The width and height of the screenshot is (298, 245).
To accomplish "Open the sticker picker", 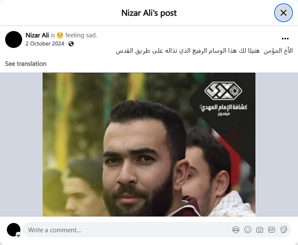I will pyautogui.click(x=284, y=230).
